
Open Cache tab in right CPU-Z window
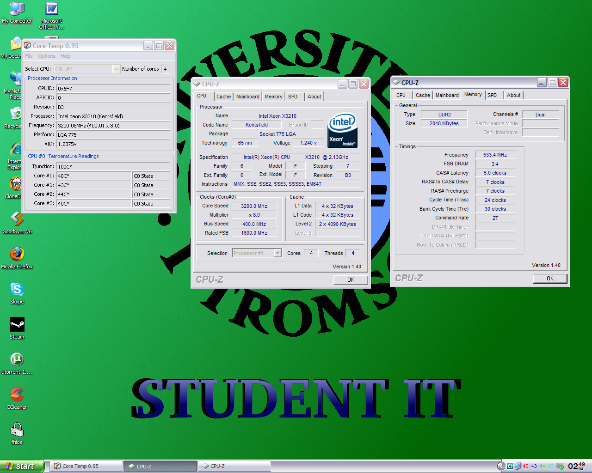click(423, 95)
